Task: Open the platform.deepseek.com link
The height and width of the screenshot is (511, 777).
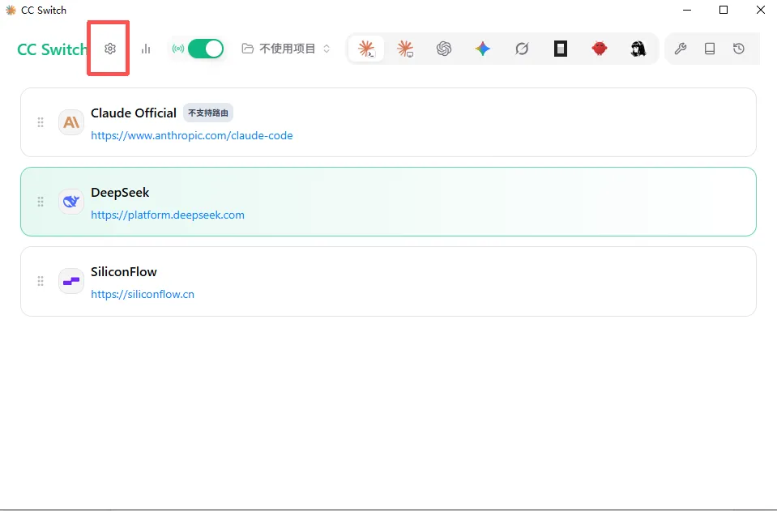Action: pyautogui.click(x=168, y=215)
